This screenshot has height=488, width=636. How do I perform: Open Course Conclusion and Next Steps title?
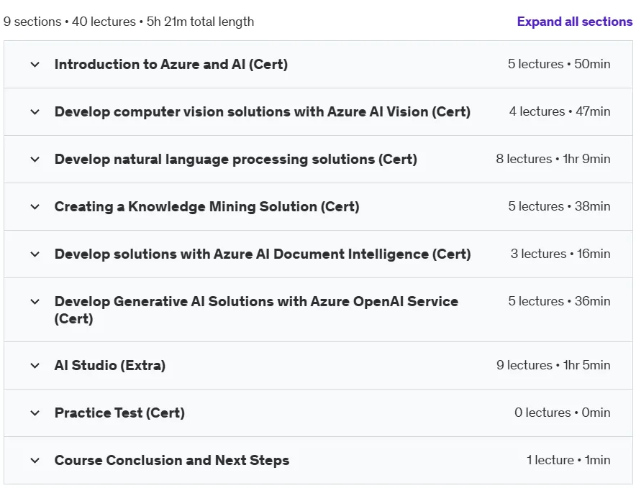(172, 461)
